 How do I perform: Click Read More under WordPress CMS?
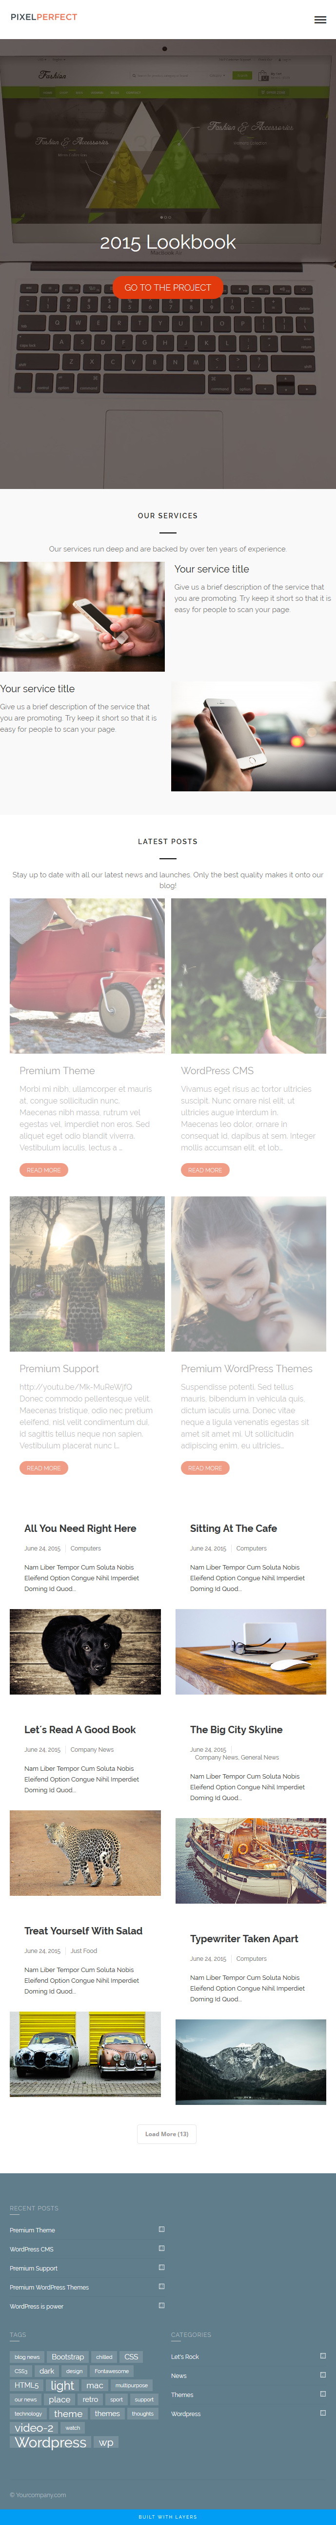205,1170
